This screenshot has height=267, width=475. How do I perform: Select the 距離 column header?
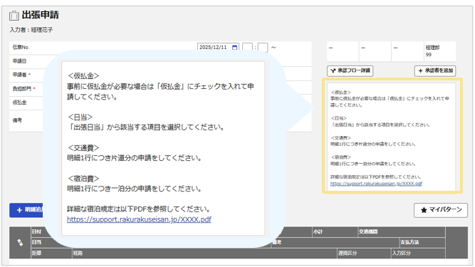pyautogui.click(x=36, y=253)
